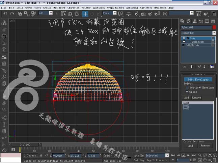Activate the Select and Move tool
Image resolution: width=218 pixels, height=163 pixels.
tap(85, 14)
